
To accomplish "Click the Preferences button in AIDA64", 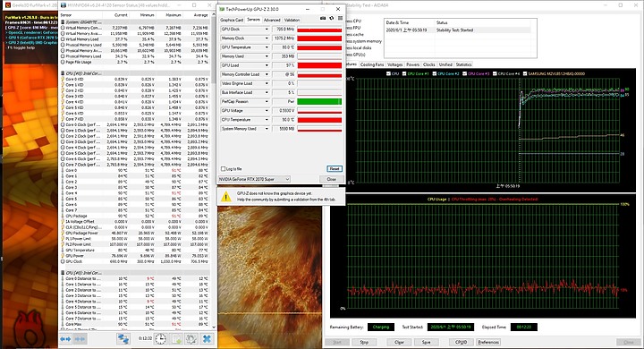I will click(x=488, y=342).
